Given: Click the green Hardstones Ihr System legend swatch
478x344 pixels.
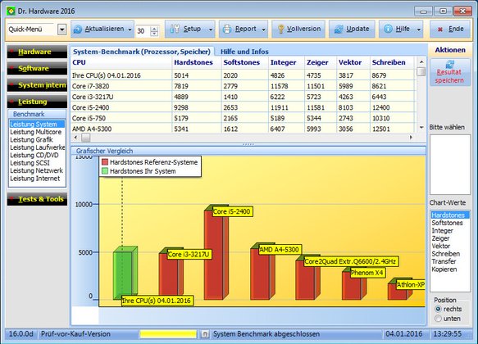Looking at the screenshot, I should [105, 171].
